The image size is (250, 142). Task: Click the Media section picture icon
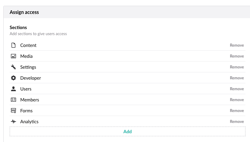pyautogui.click(x=13, y=56)
